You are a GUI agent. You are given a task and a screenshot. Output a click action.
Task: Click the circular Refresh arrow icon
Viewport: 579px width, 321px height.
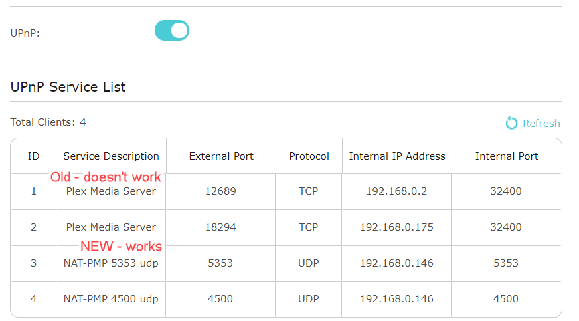pos(511,123)
